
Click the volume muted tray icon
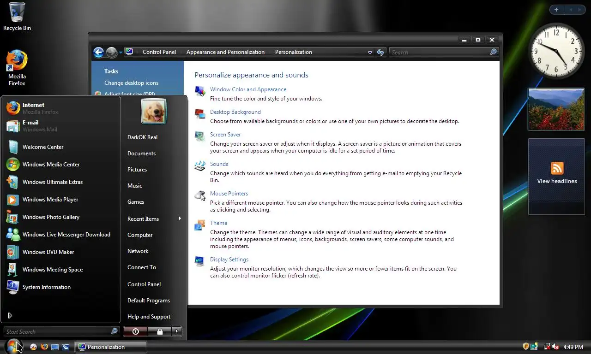pyautogui.click(x=556, y=347)
